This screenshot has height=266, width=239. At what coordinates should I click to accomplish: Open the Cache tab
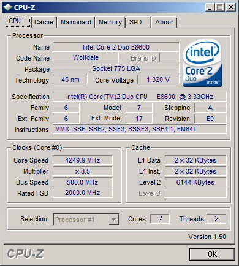(44, 22)
